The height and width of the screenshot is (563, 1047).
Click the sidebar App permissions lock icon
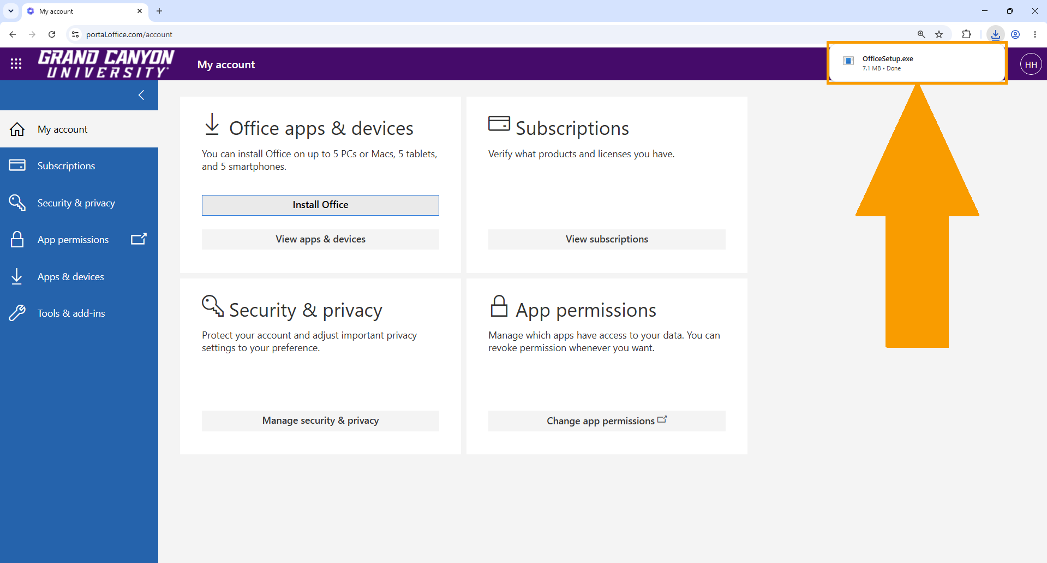click(x=17, y=239)
